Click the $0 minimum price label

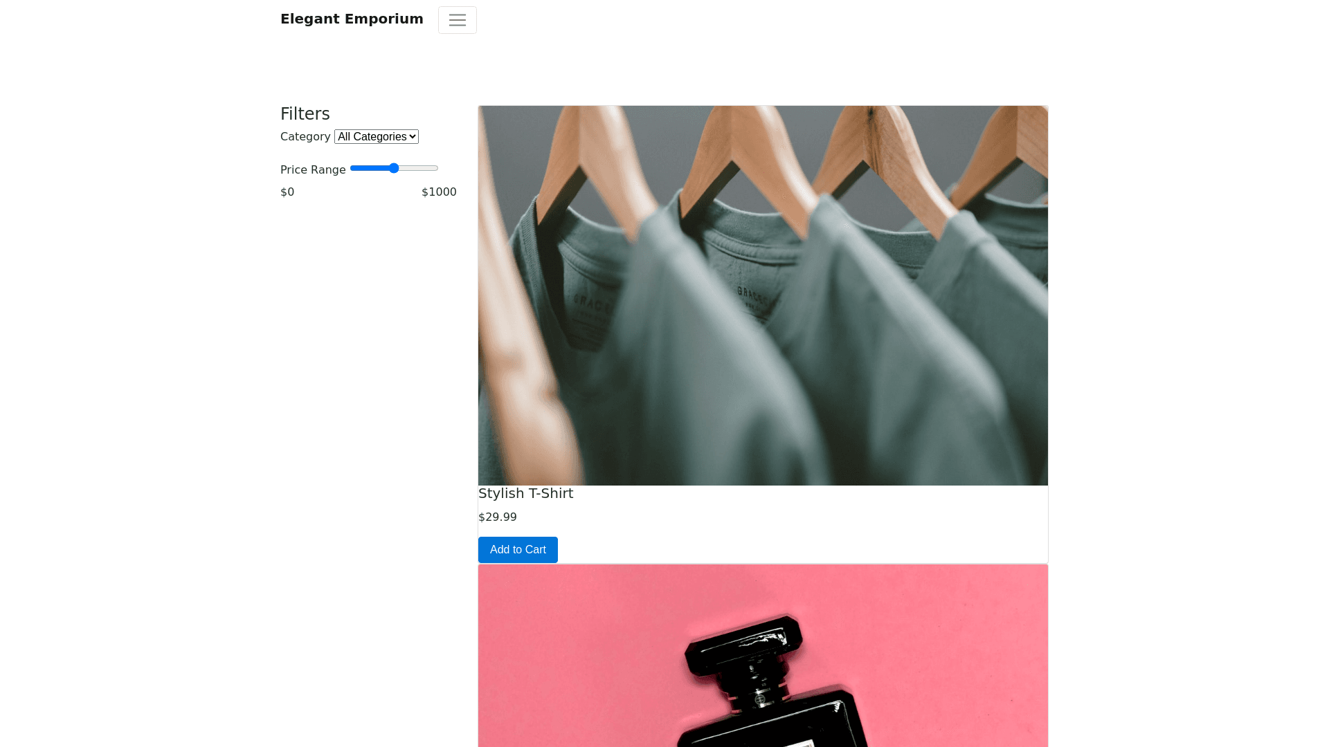[x=287, y=192]
